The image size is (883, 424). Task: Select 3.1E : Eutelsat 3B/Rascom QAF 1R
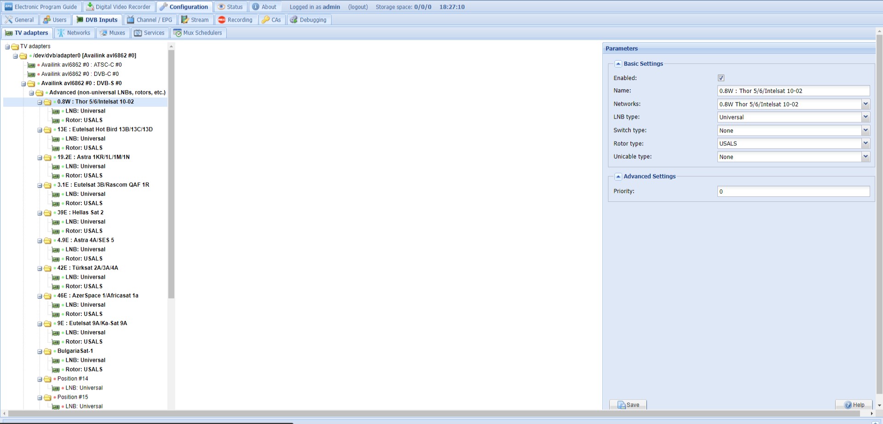tap(103, 185)
